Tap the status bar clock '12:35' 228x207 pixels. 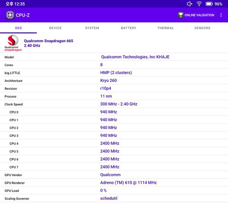click(20, 4)
